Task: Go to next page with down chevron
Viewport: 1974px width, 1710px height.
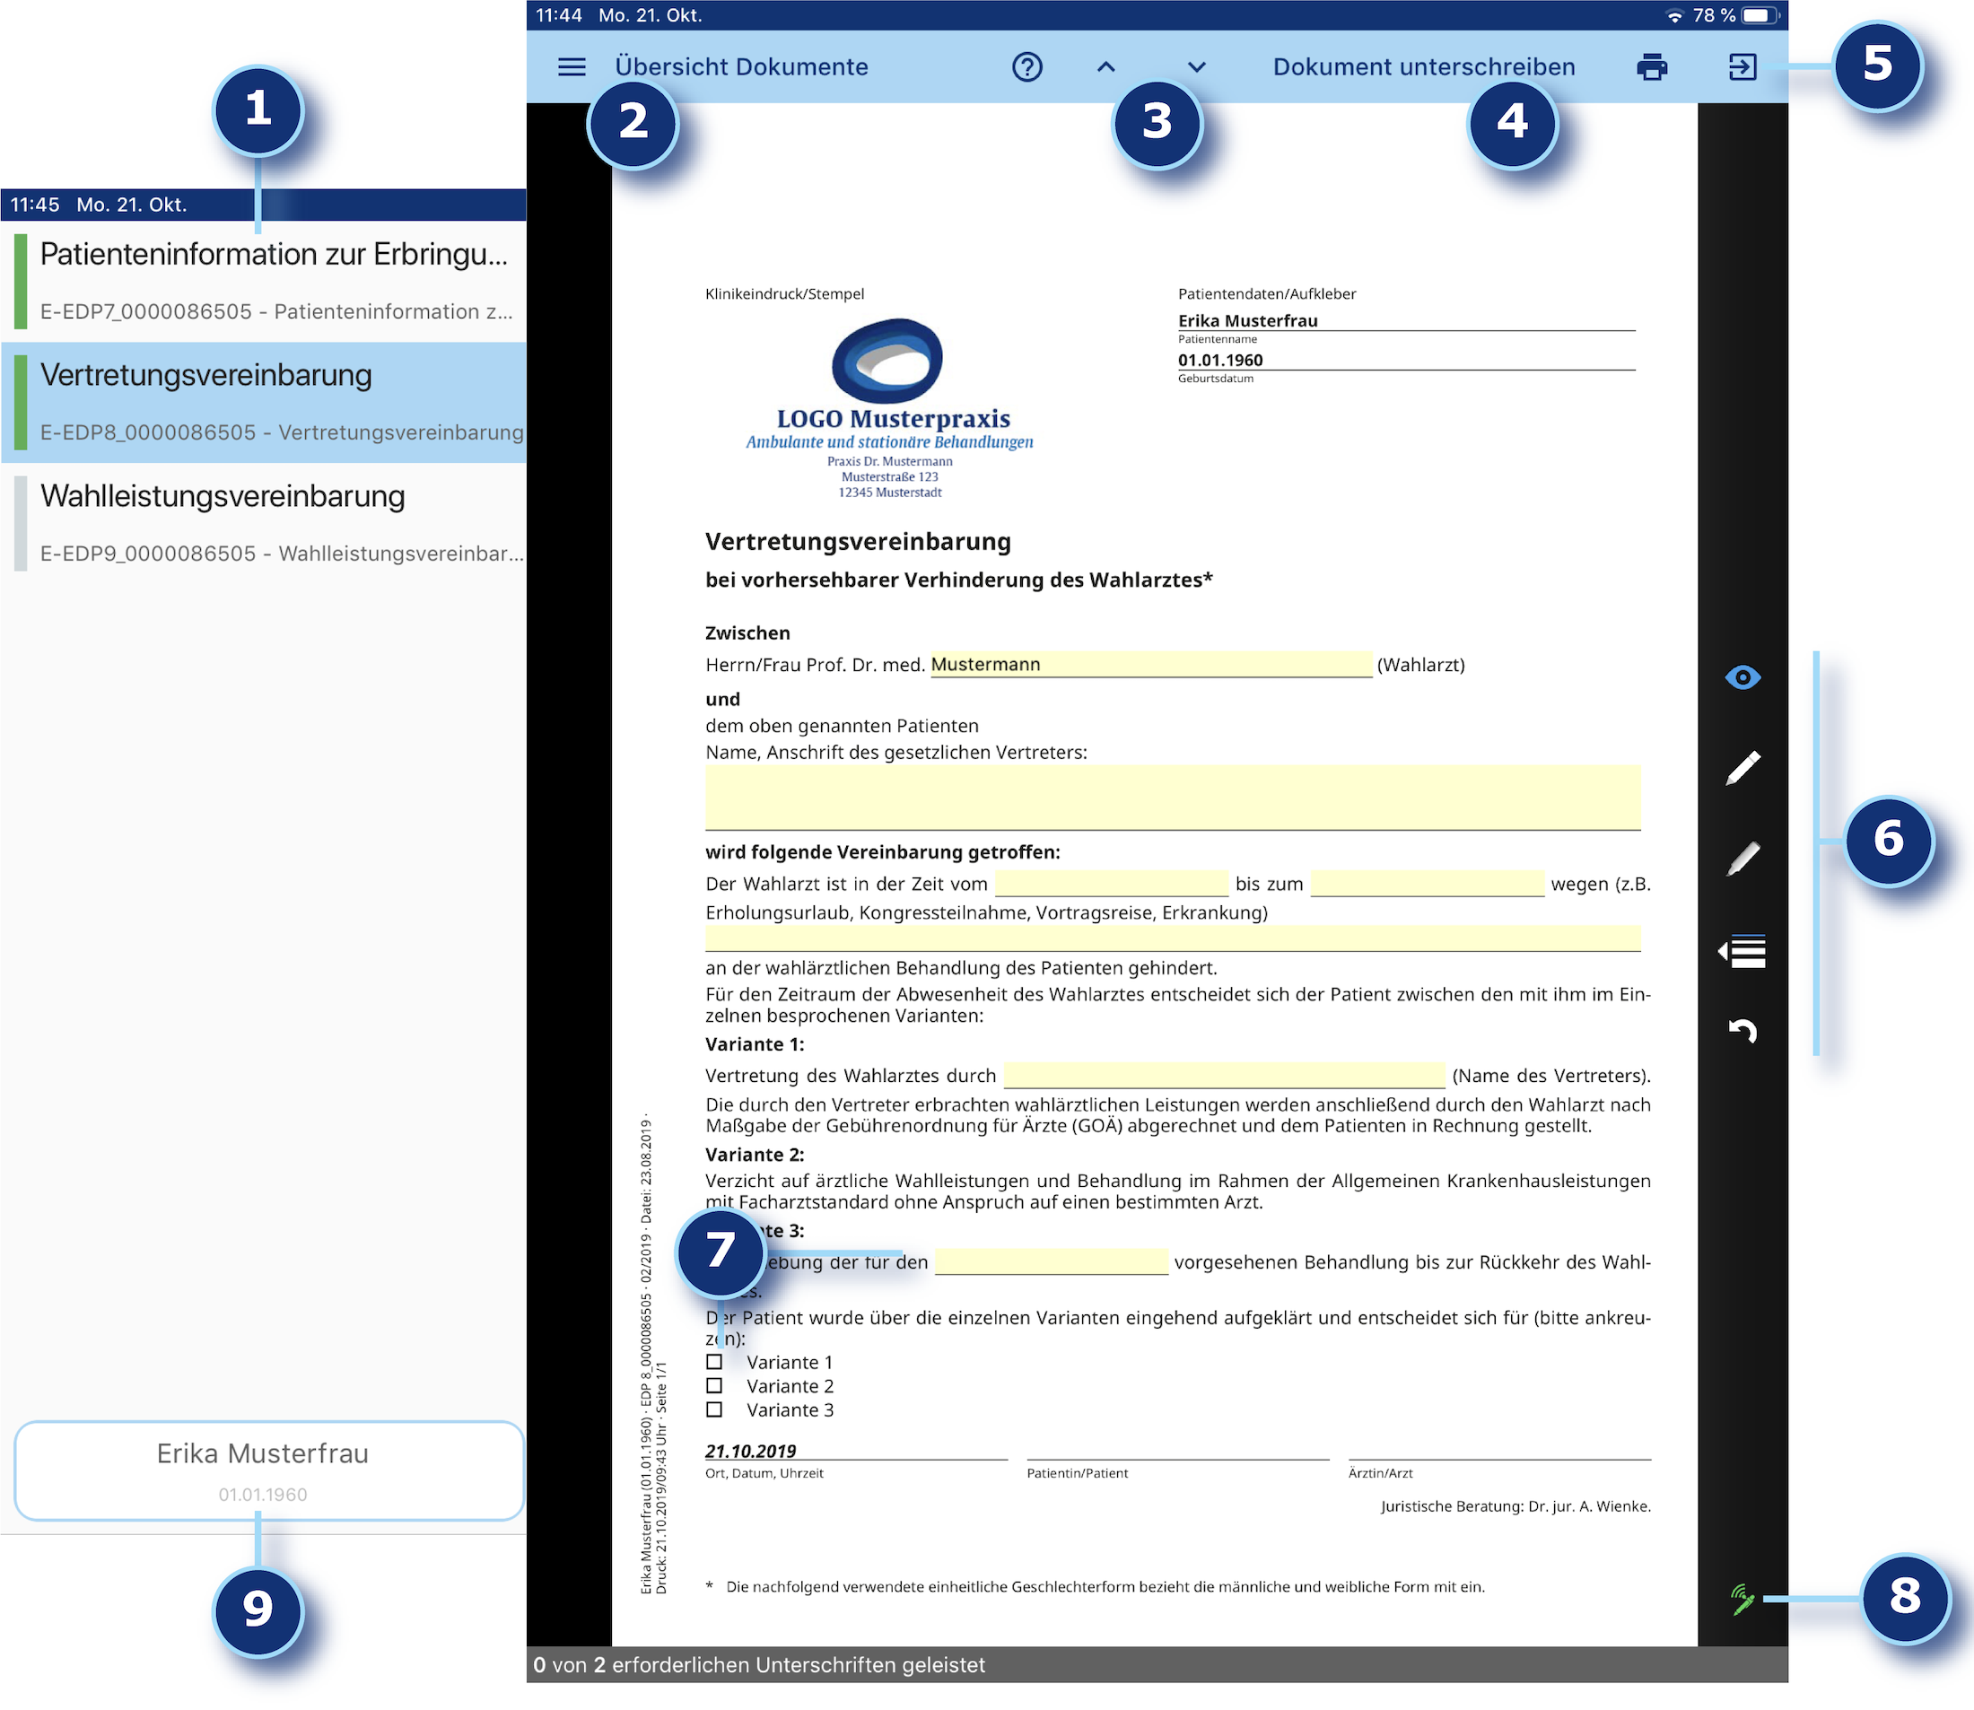Action: tap(1196, 66)
